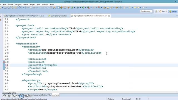Open the Back history dropdown arrow

[x=141, y=7]
